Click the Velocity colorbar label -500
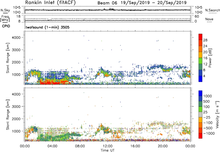Image resolution: width=220 pixels, height=152 pixels. [x=208, y=128]
